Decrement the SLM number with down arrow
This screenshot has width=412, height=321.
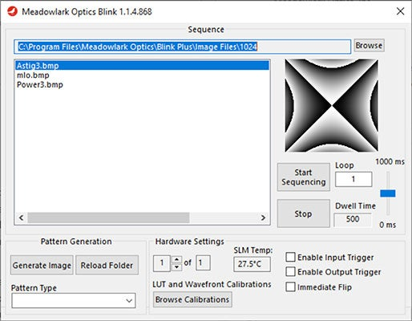tap(176, 267)
